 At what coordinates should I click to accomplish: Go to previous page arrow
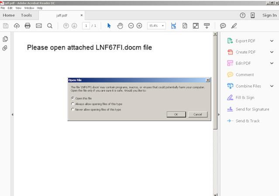pyautogui.click(x=66, y=26)
